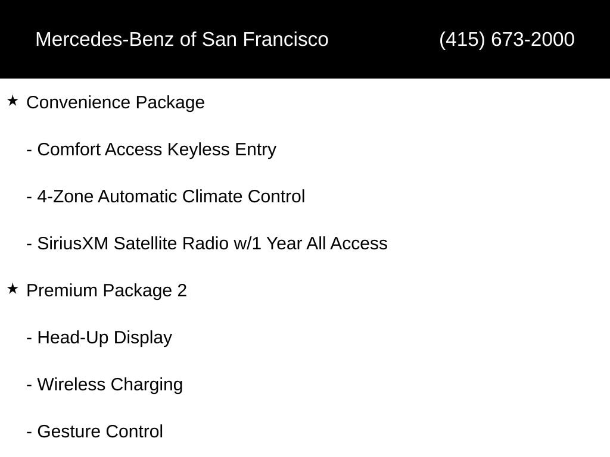Click the number 2 in Premium Package

(182, 290)
